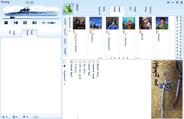184x119 pixels.
Task: Open artist 02 Respect thumbnail
Action: 95,23
